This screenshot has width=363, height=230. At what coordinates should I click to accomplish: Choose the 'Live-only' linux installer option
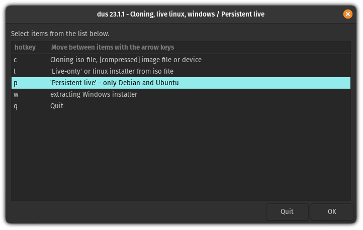point(112,71)
